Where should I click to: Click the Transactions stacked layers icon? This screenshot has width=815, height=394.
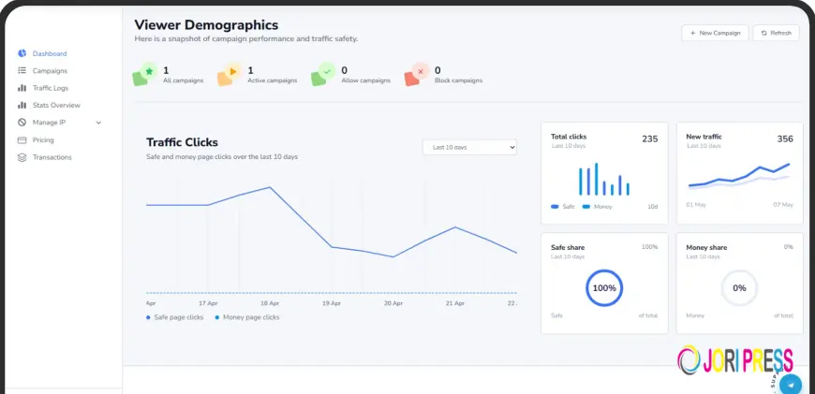tap(22, 157)
